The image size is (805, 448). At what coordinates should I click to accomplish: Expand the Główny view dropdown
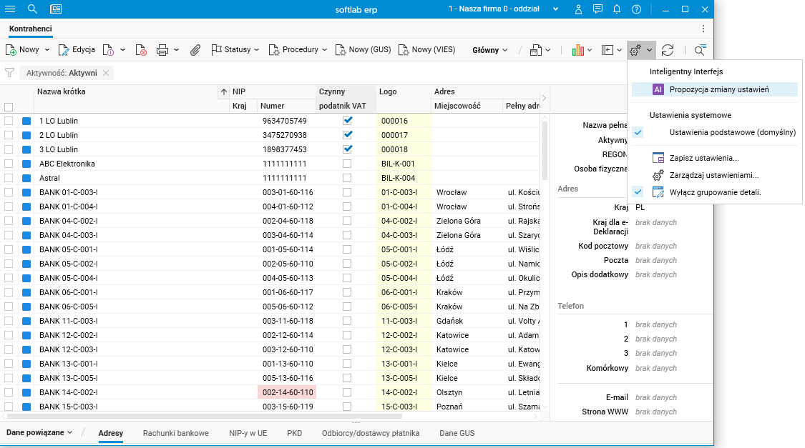click(490, 50)
